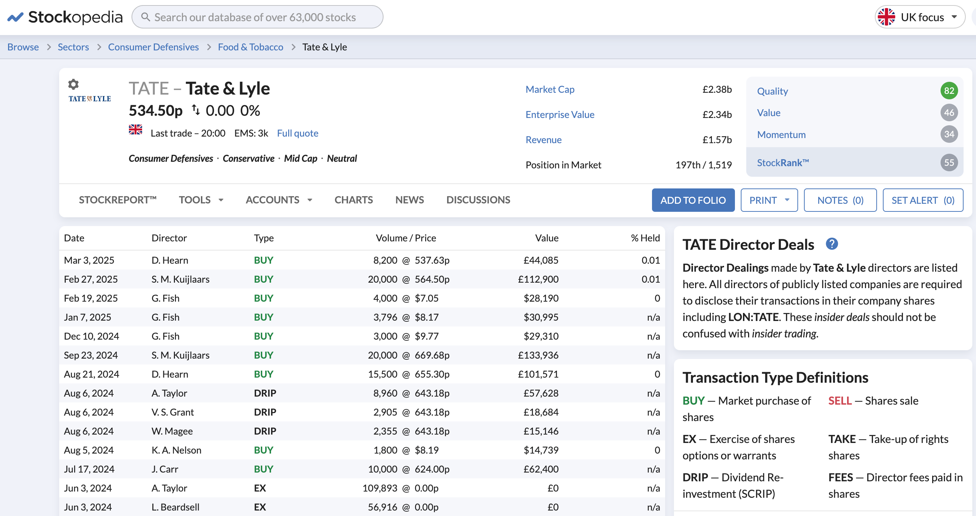Click the Full quote link
Viewport: 976px width, 516px height.
pyautogui.click(x=297, y=133)
